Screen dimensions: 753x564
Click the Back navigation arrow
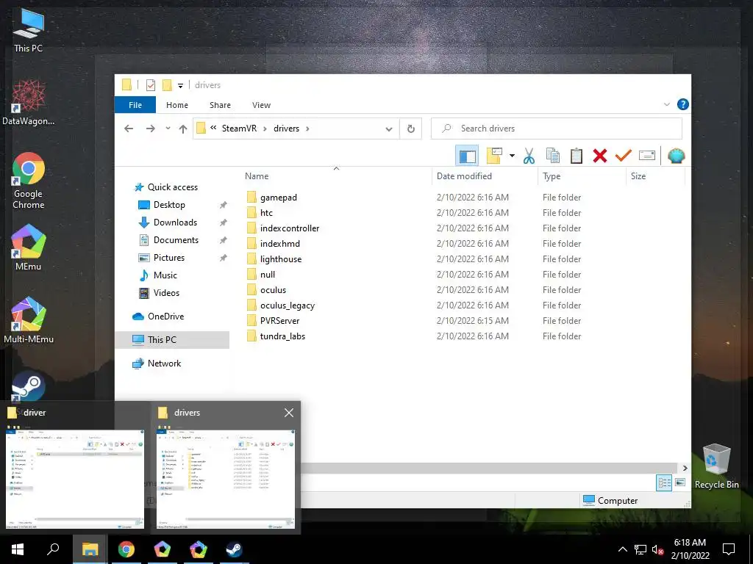(x=128, y=129)
